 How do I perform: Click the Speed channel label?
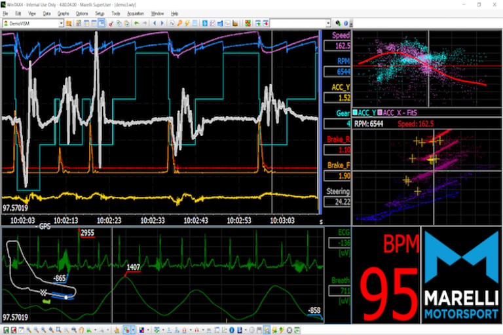point(341,35)
